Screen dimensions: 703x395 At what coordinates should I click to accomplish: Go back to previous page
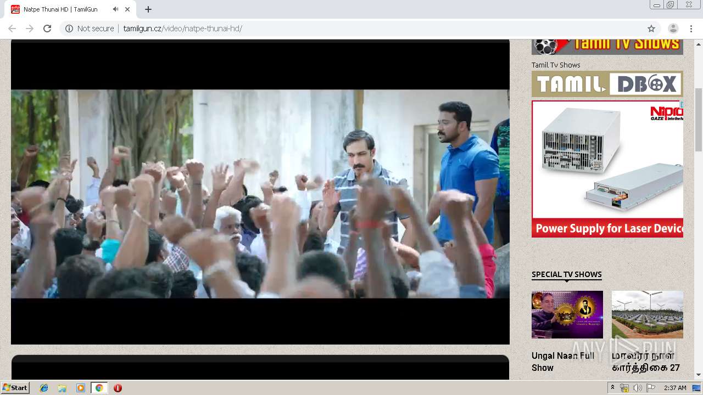12,29
